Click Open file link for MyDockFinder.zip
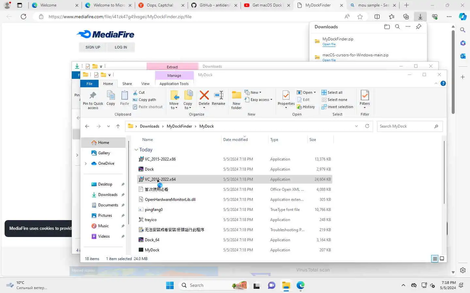Viewport: 470px width, 293px height. pyautogui.click(x=329, y=44)
